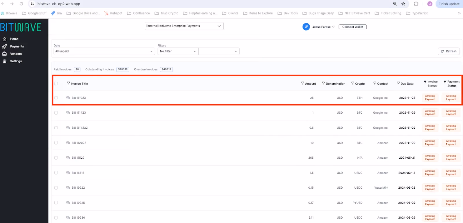
Task: Check the box for Bill 19222
Action: (56, 188)
